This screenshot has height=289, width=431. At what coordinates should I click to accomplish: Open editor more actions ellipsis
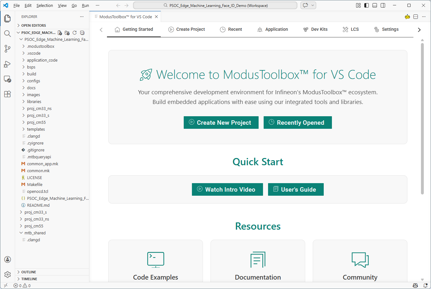(424, 17)
